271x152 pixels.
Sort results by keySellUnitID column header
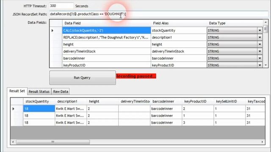pos(230,101)
